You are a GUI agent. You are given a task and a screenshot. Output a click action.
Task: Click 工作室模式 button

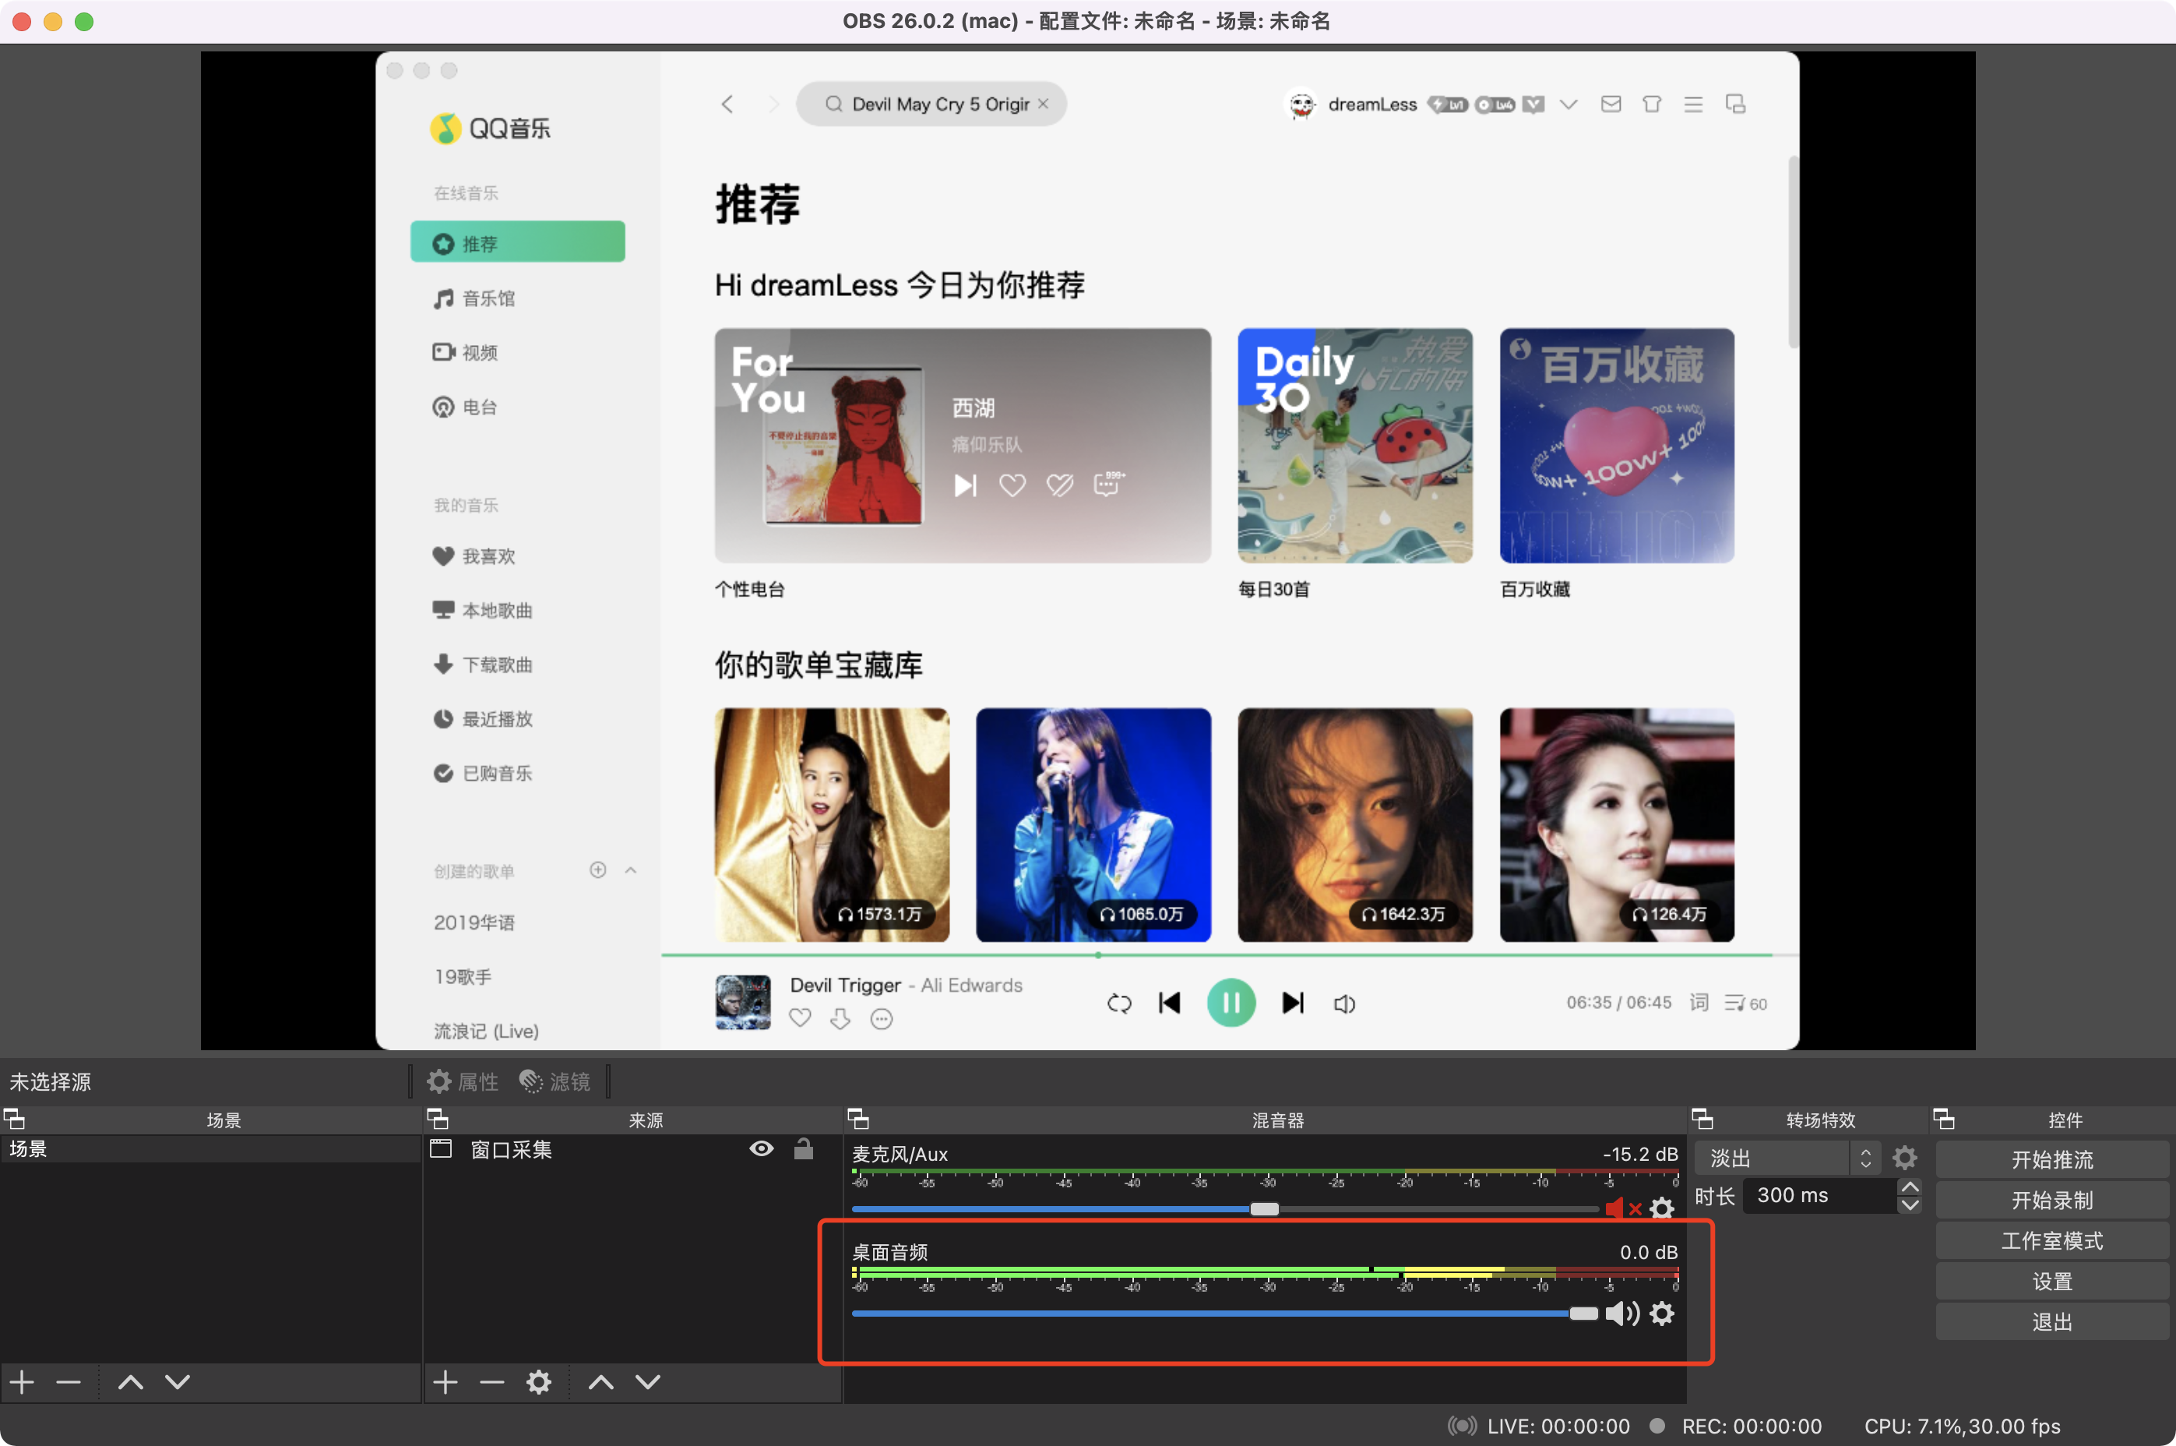[2052, 1240]
